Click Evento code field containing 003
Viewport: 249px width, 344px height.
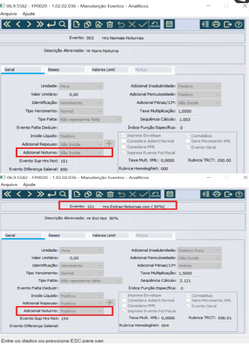(x=92, y=38)
